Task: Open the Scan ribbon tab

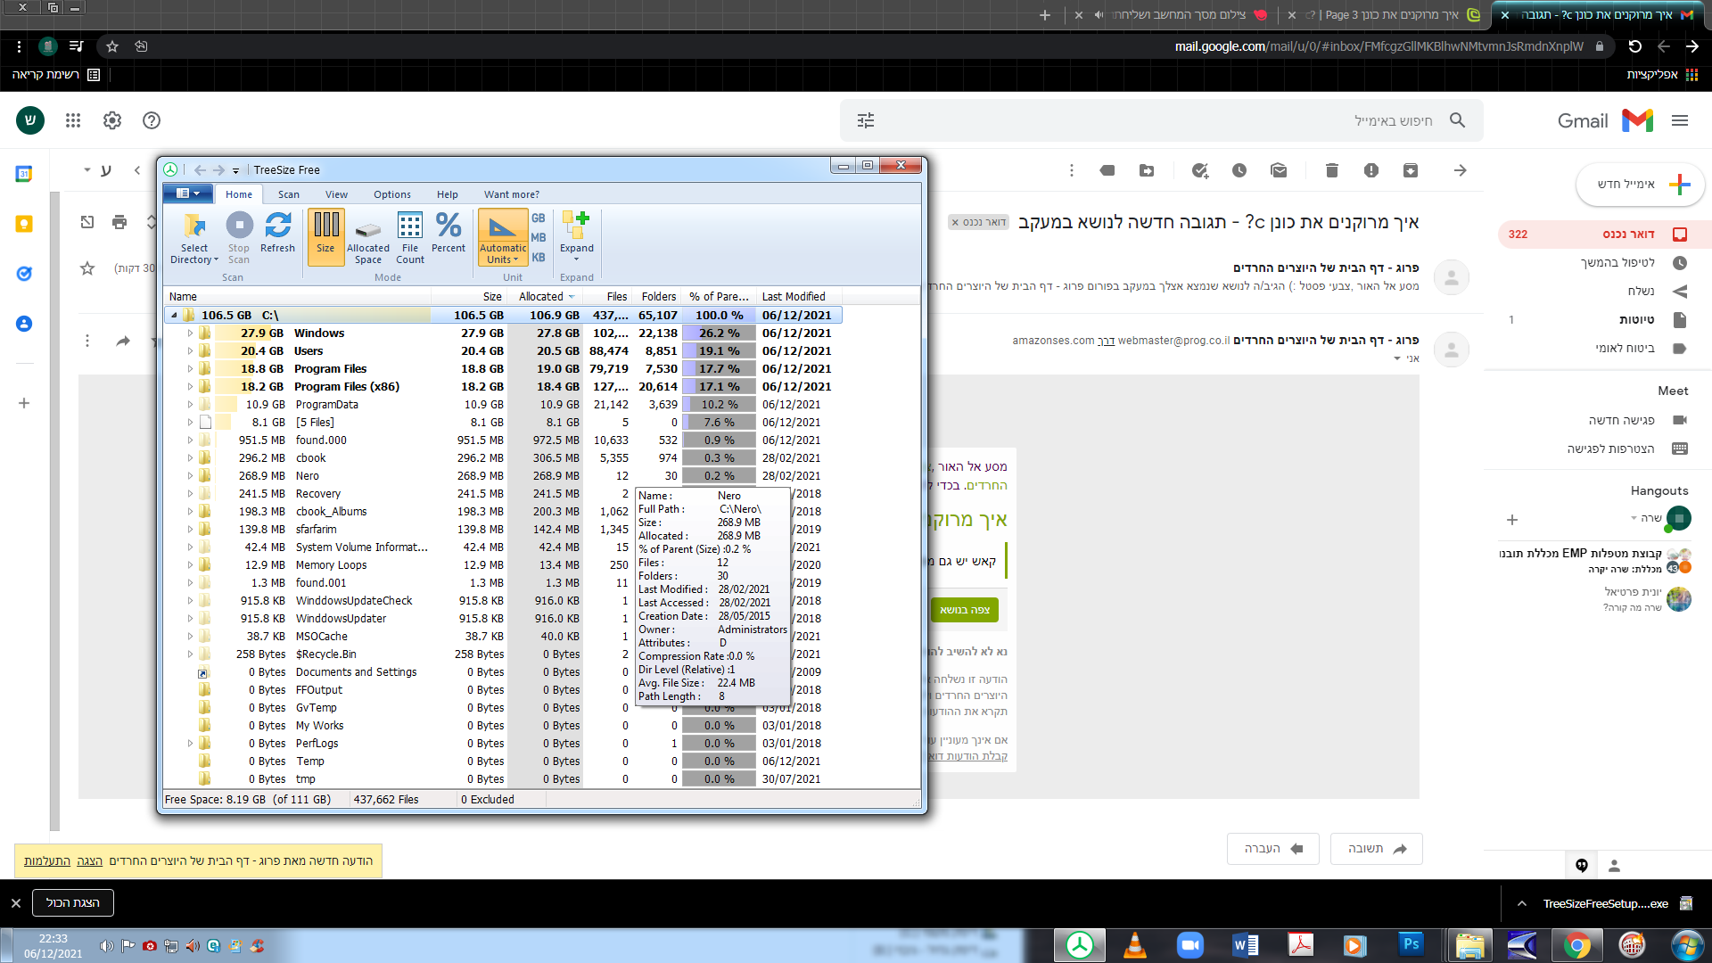Action: [288, 194]
